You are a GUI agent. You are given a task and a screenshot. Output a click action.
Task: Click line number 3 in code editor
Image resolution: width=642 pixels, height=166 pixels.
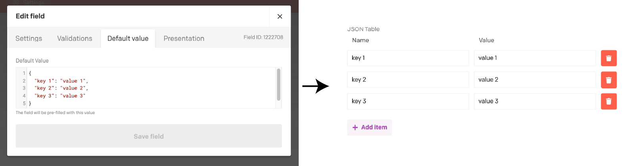click(24, 88)
